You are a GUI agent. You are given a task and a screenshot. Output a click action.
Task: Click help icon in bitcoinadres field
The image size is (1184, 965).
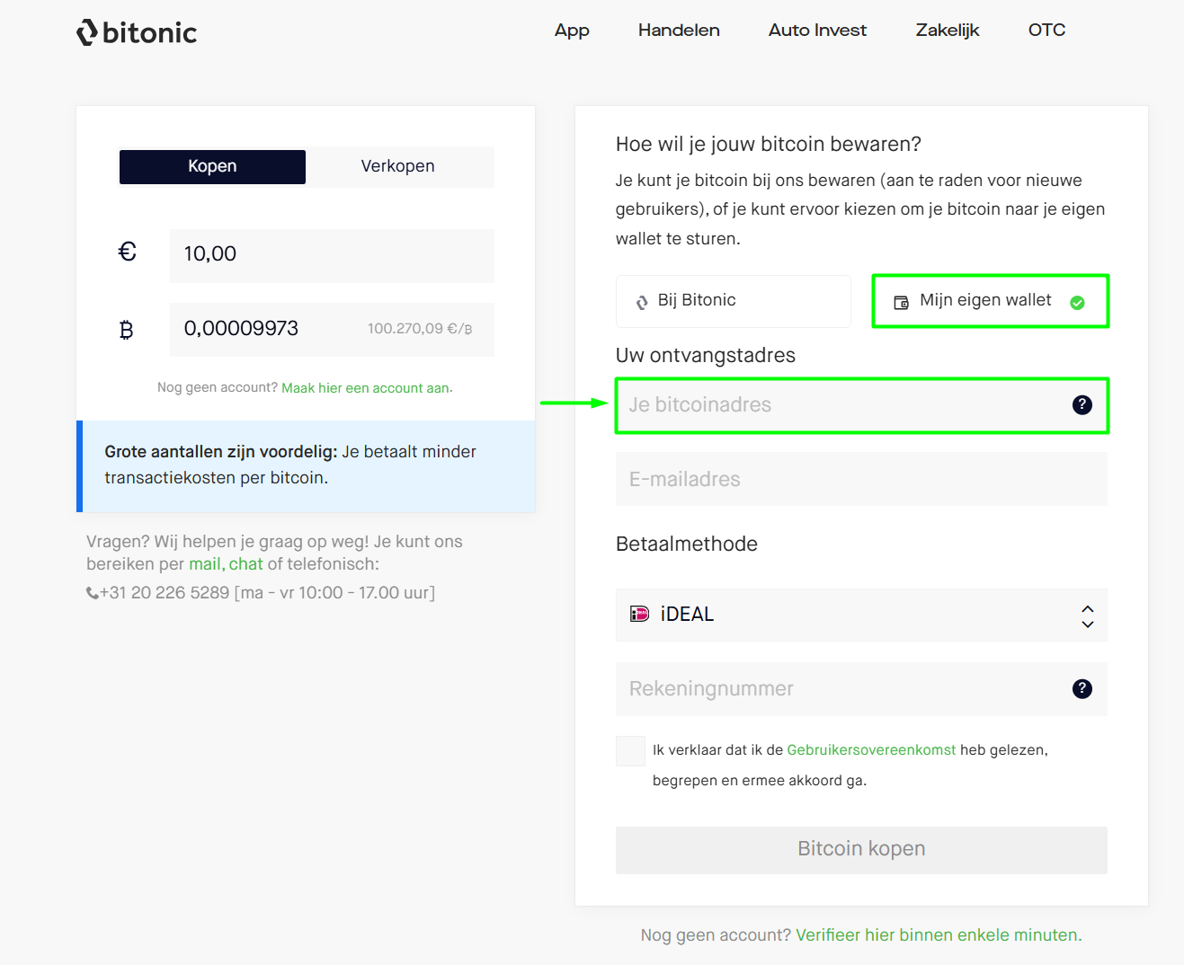1082,405
